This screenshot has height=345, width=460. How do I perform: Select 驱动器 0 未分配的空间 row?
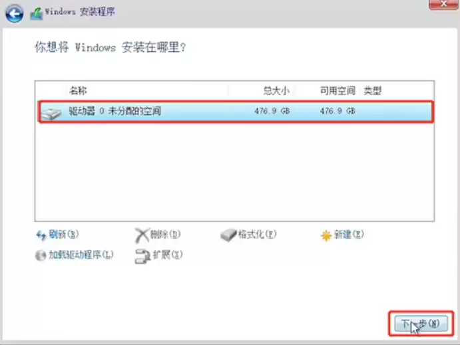(236, 112)
